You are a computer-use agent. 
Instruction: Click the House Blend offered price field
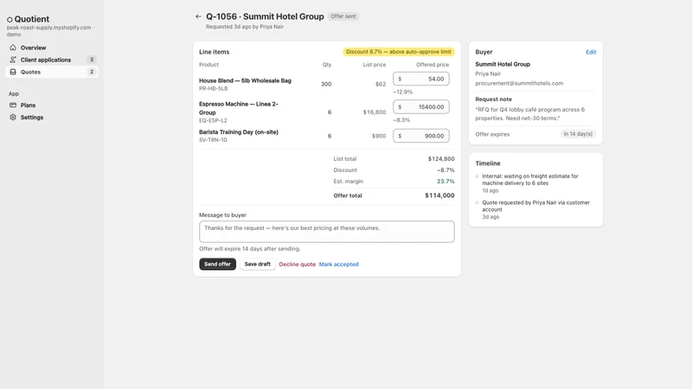(421, 79)
